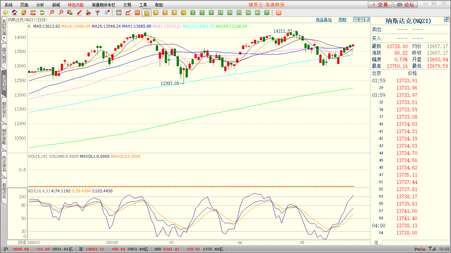Viewport: 451px width, 253px height.
Task: Click the left arrow chart navigation icon
Action: pos(356,19)
